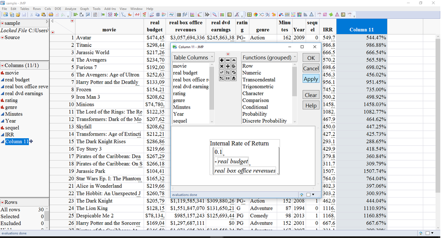Image resolution: width=443 pixels, height=238 pixels.
Task: Click the minus (subtract) keypad button
Action: click(228, 60)
